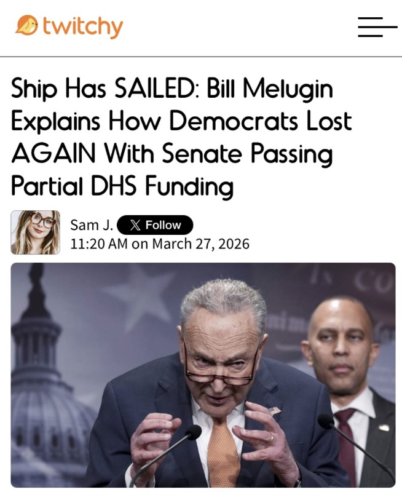Select "Partial DHS Funding" headline text
Image resolution: width=402 pixels, height=492 pixels.
(x=122, y=186)
